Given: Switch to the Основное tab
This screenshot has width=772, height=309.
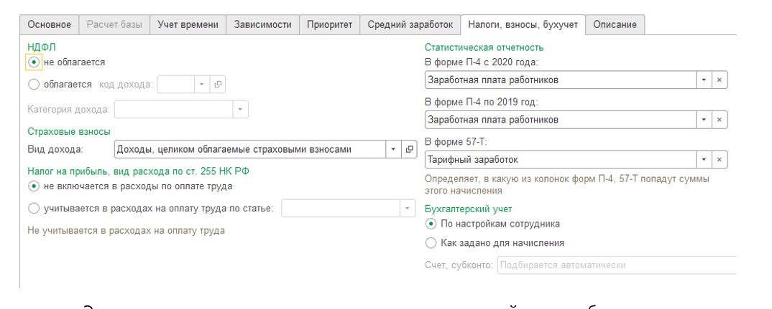Looking at the screenshot, I should point(49,25).
